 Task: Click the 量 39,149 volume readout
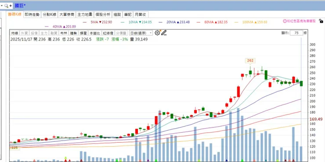pos(139,39)
